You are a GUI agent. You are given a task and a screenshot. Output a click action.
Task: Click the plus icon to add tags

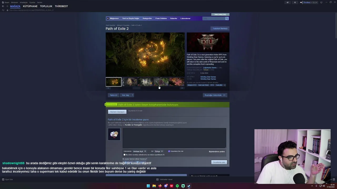pos(225,85)
